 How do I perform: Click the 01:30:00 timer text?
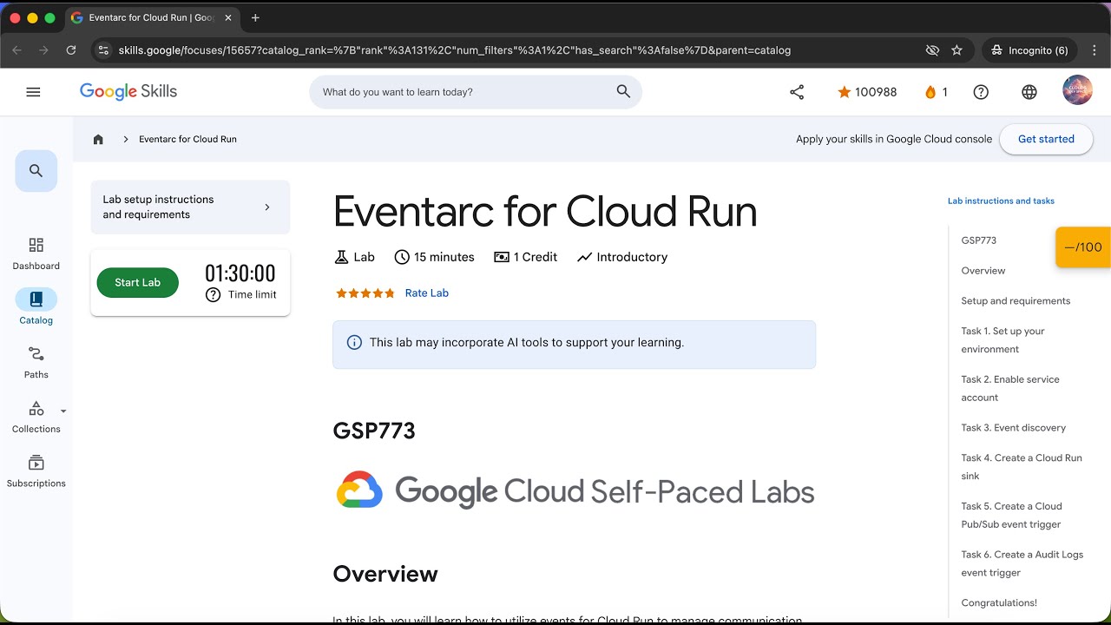tap(240, 273)
